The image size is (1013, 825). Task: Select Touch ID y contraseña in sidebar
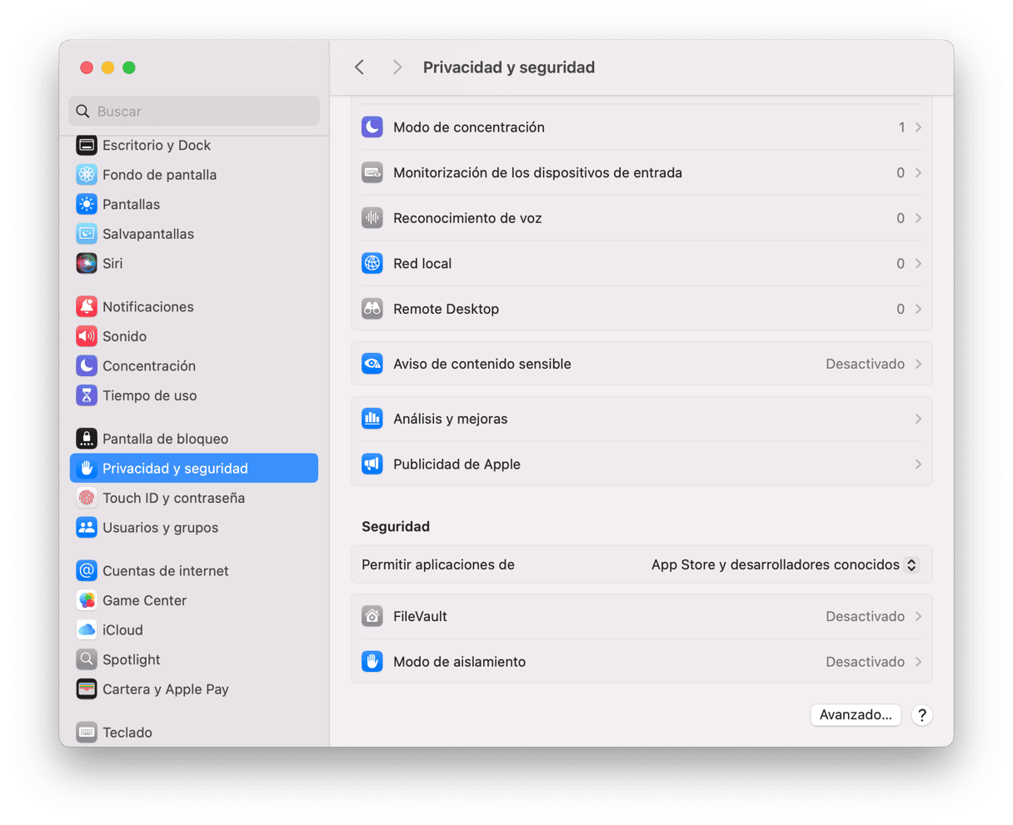173,498
